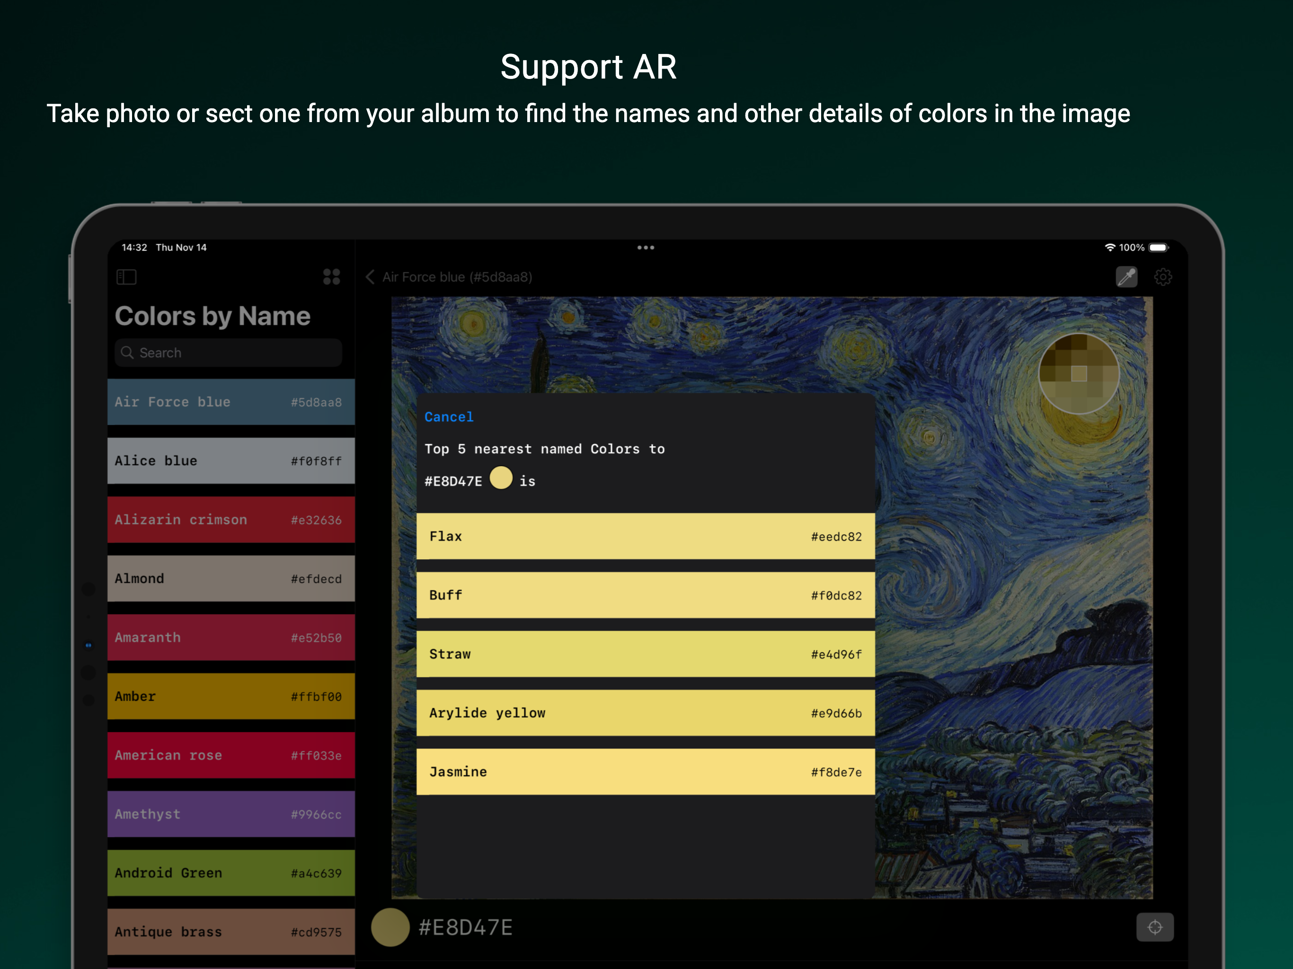Click the #E8D47E hex value at bottom

465,927
